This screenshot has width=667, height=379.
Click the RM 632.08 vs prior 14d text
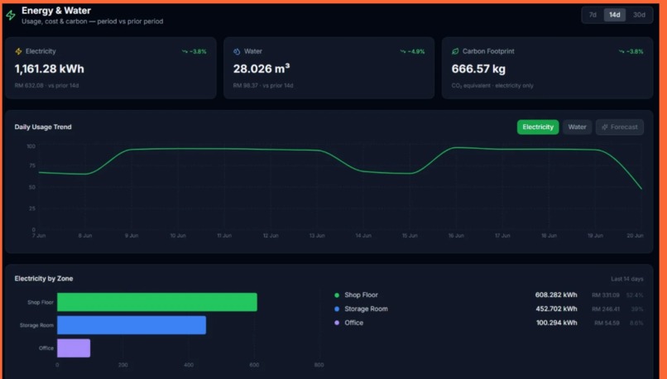[46, 85]
